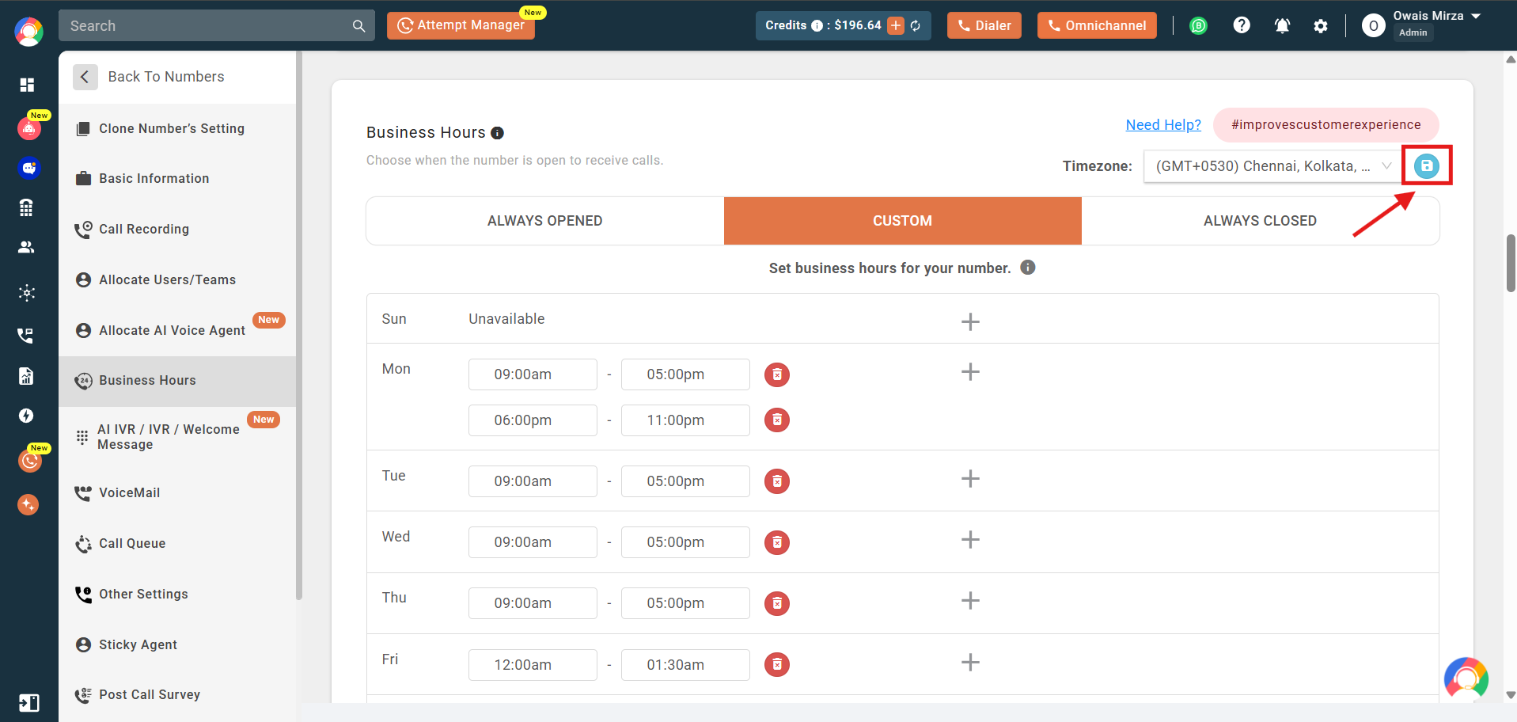Refresh credits balance

(x=916, y=25)
